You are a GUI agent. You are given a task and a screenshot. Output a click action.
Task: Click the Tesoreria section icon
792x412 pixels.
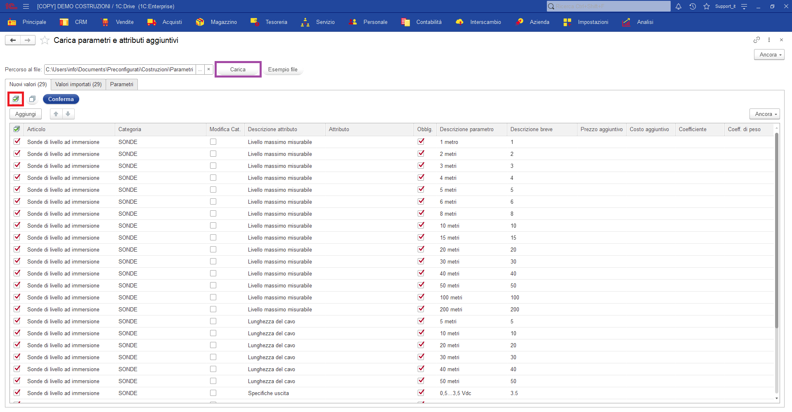[x=255, y=22]
